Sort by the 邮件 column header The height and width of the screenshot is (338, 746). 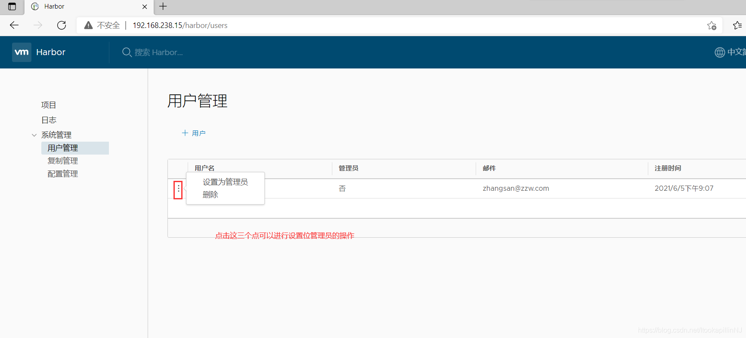tap(489, 168)
